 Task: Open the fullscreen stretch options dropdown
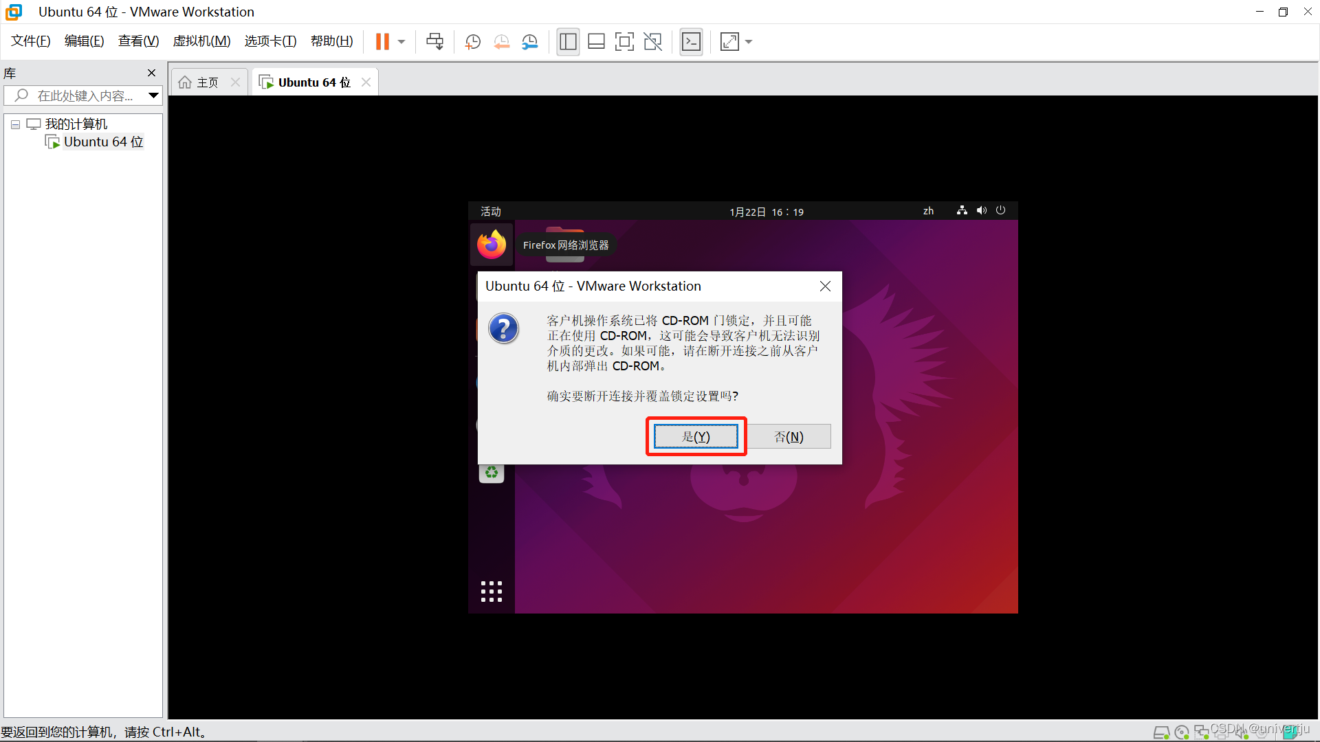pos(748,41)
